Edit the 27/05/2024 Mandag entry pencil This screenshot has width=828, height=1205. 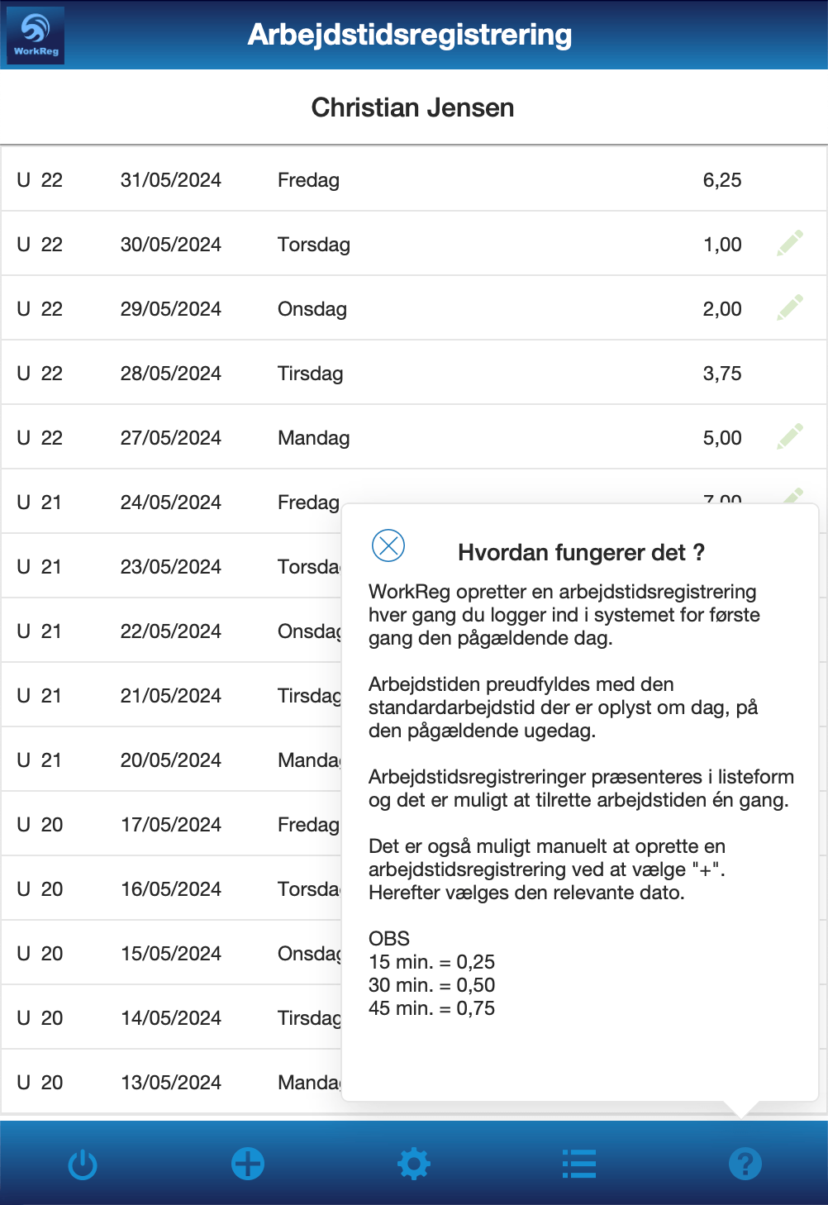(x=790, y=436)
